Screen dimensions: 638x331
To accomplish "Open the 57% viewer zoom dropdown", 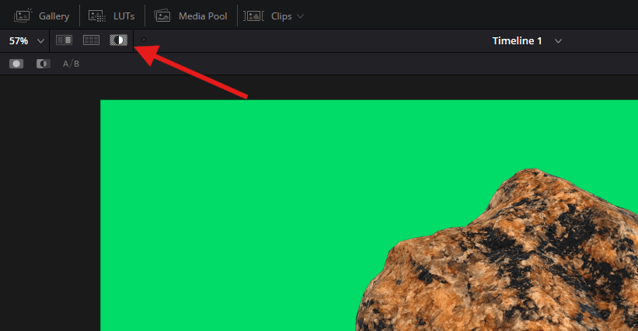I will (26, 41).
